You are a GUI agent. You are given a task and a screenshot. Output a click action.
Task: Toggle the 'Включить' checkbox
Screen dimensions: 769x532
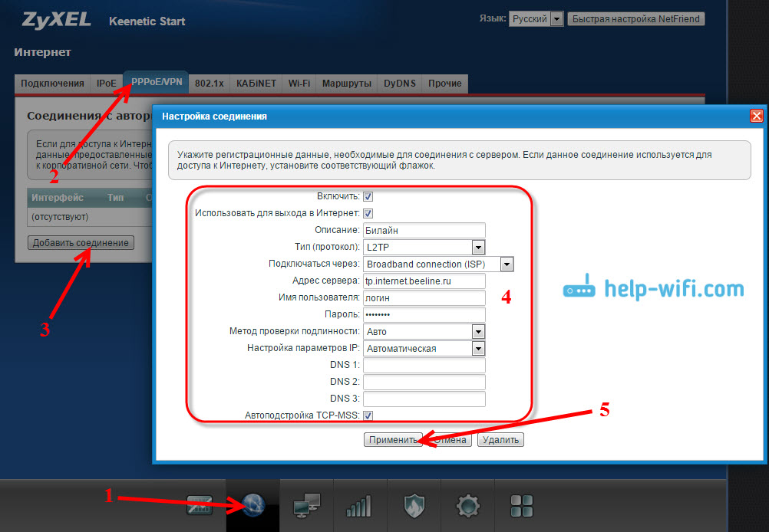[368, 196]
